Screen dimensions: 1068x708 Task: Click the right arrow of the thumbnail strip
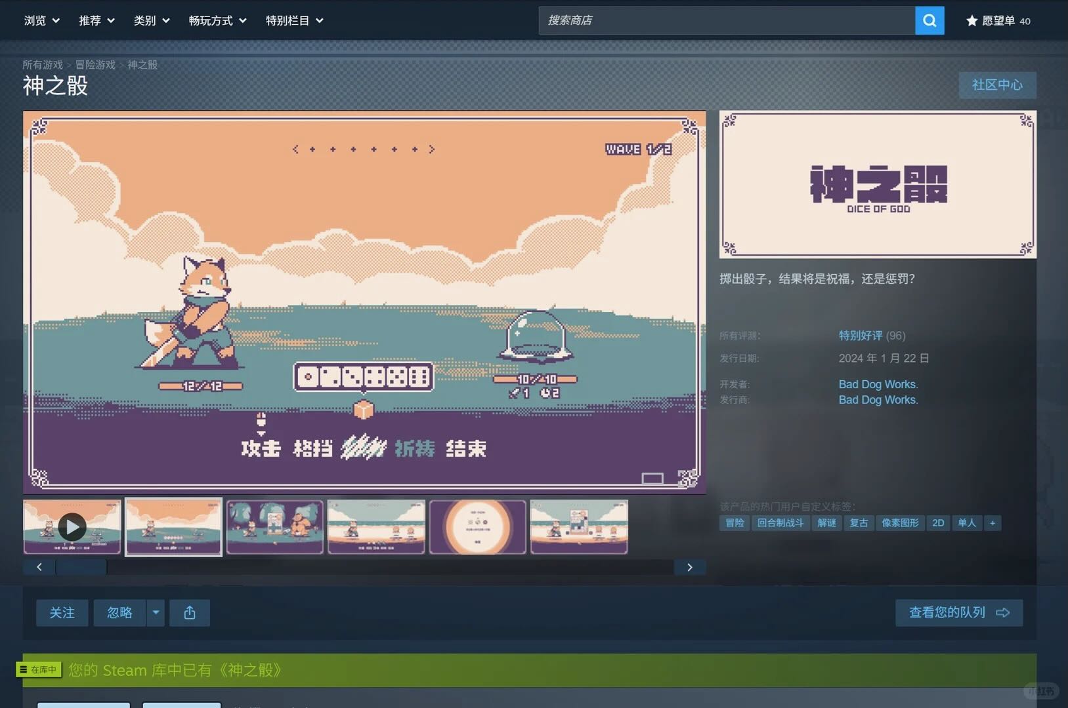point(690,567)
